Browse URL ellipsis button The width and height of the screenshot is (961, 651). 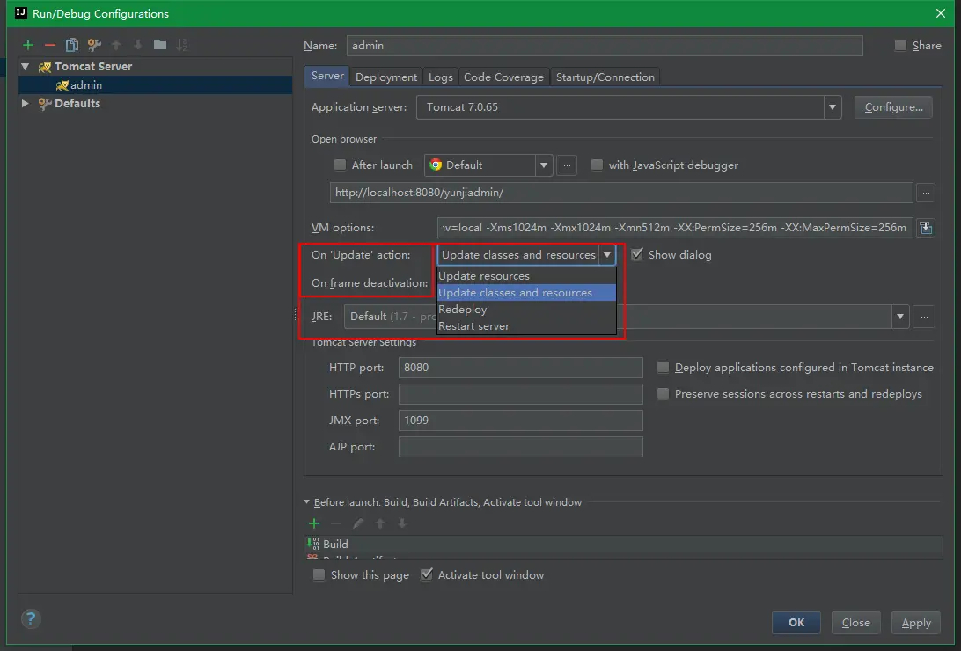coord(926,193)
